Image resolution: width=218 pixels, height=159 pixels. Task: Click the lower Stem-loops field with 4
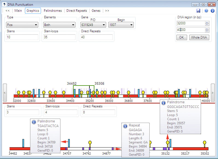coord(61,112)
